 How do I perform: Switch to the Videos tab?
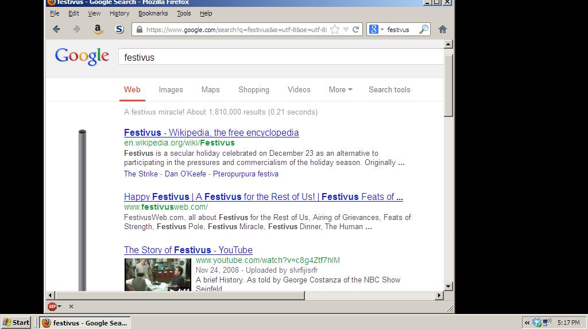tap(299, 90)
